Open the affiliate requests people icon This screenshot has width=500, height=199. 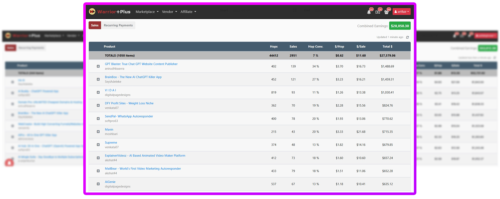(x=386, y=12)
